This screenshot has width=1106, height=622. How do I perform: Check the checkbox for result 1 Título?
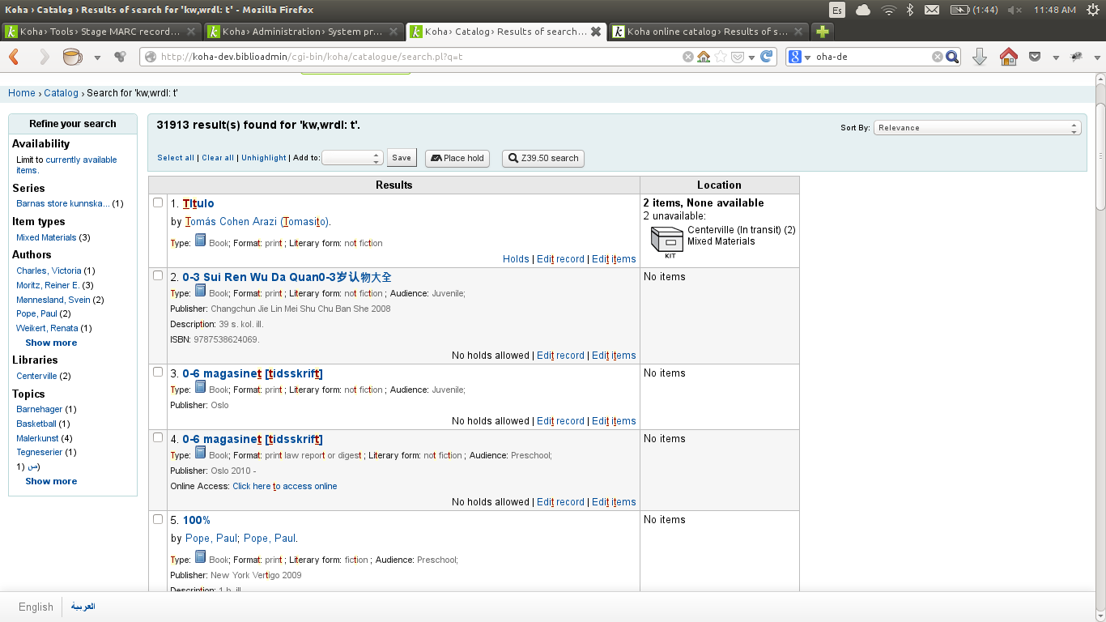point(158,202)
